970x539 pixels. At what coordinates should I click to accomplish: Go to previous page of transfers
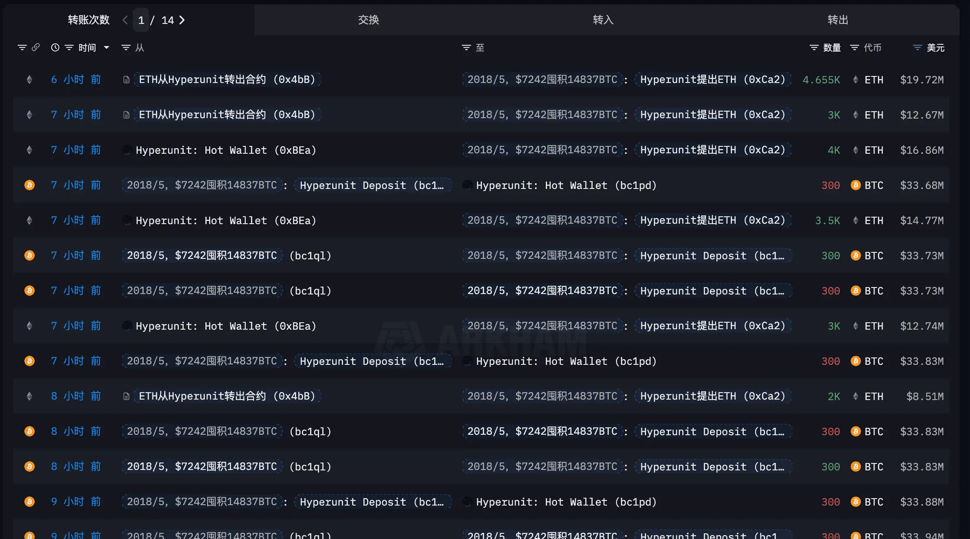[125, 20]
